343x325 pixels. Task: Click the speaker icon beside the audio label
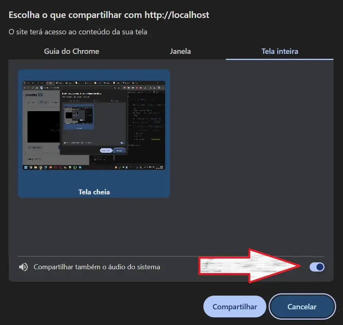(x=23, y=267)
